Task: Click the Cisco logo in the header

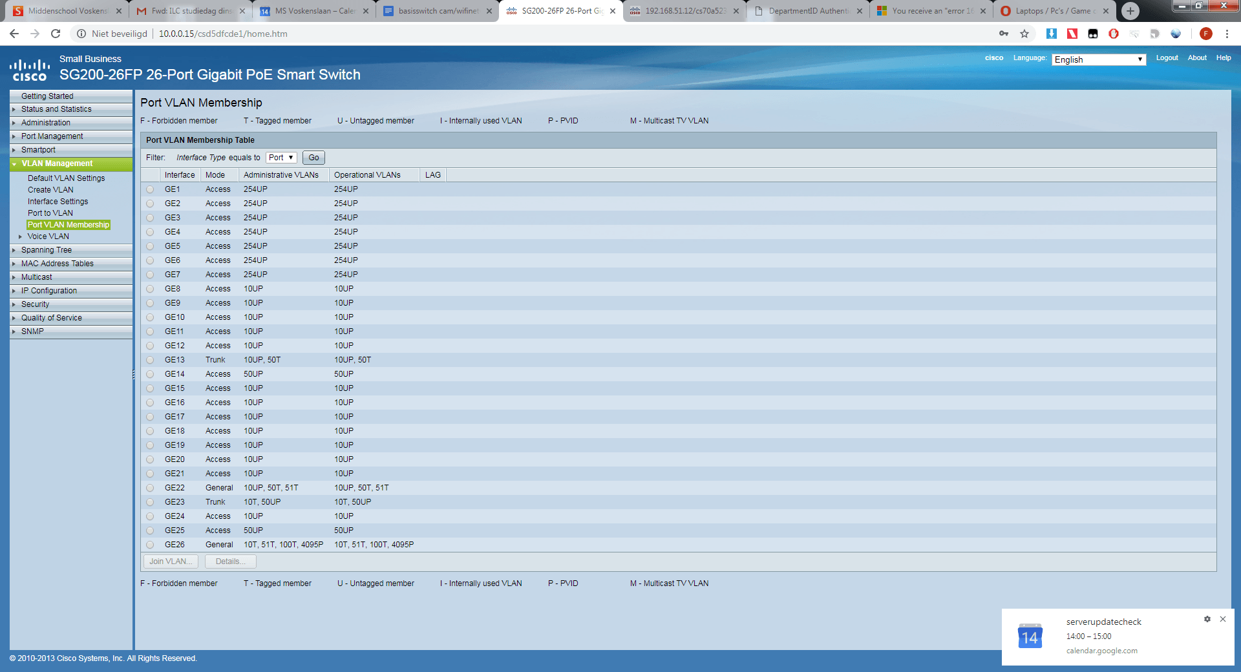Action: pyautogui.click(x=30, y=70)
